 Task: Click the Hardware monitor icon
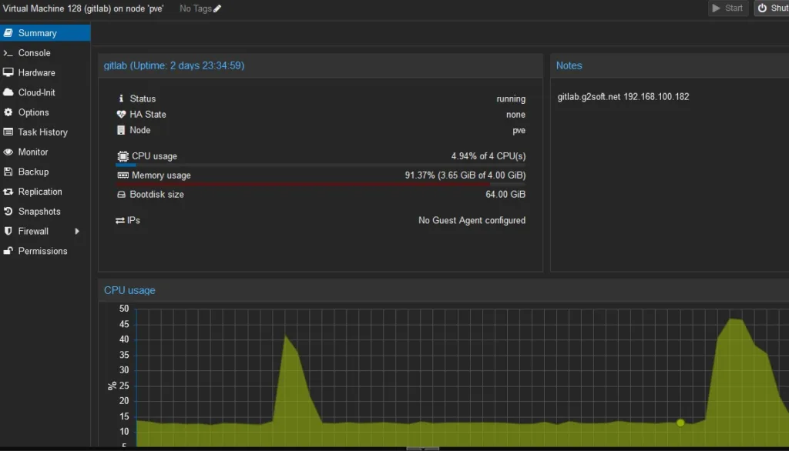(x=8, y=72)
